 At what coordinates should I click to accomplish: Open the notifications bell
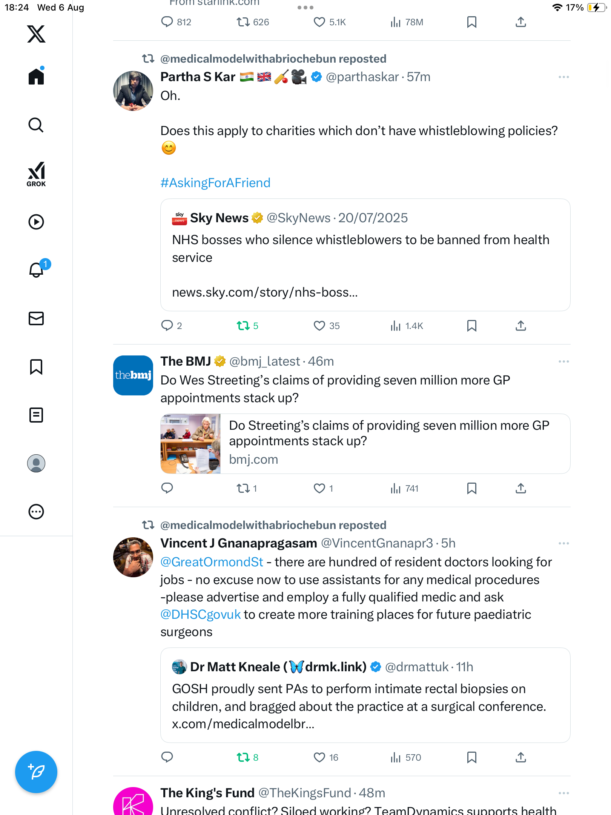(x=37, y=269)
